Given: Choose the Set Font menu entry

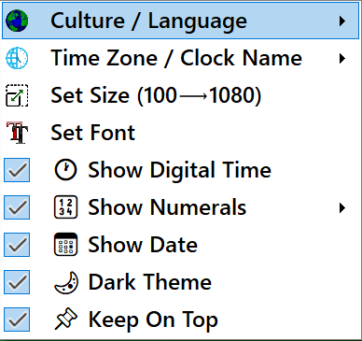Looking at the screenshot, I should [x=180, y=133].
